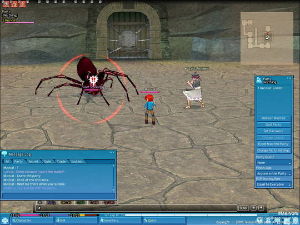Click the Member Wanted button
Image resolution: width=300 pixels, height=225 pixels.
click(x=274, y=118)
